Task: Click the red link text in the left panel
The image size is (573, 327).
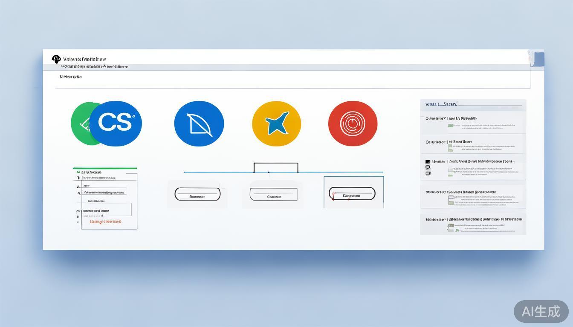Action: pyautogui.click(x=105, y=221)
